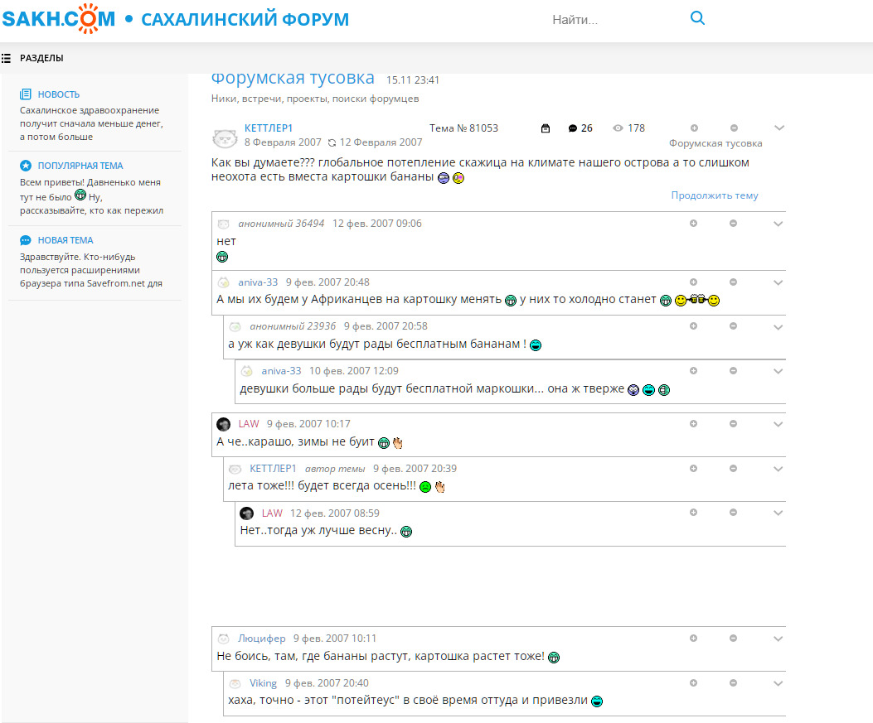The width and height of the screenshot is (873, 723).
Task: Expand options for aniva-33 20:48 comment
Action: tap(778, 282)
